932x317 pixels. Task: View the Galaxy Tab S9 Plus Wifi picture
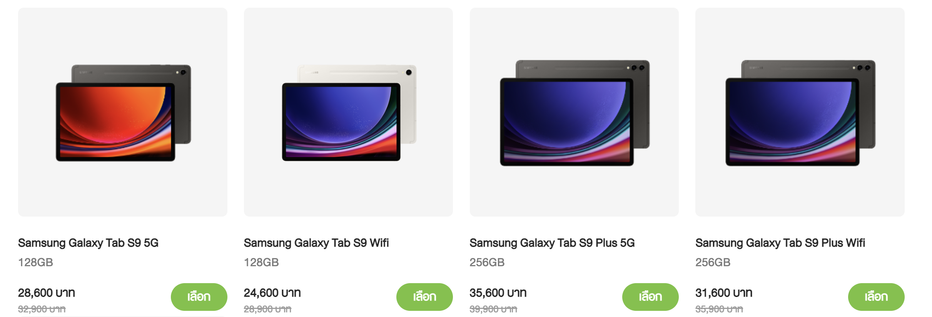click(800, 112)
